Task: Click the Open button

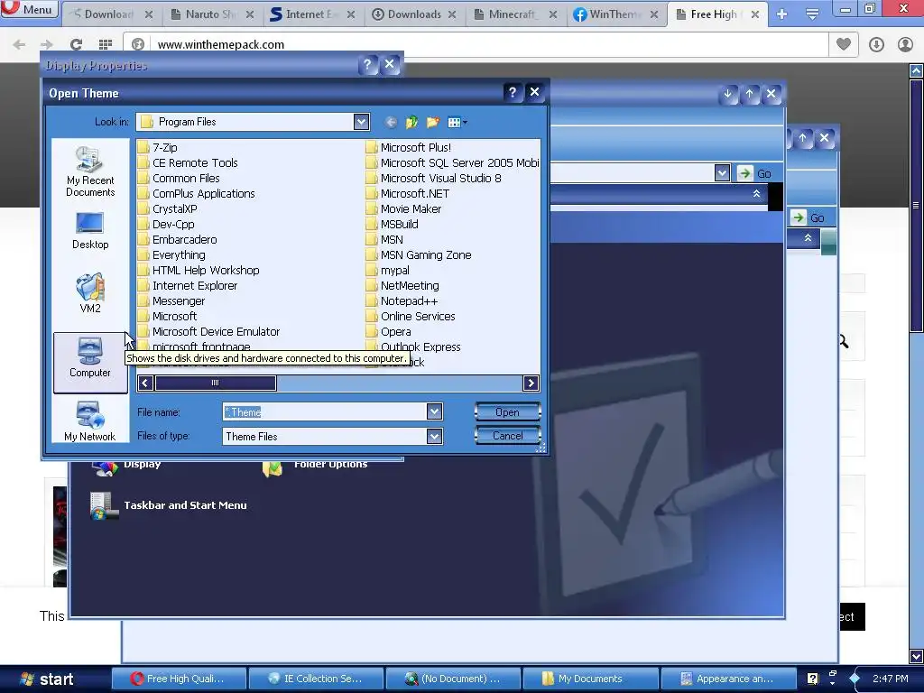Action: tap(507, 411)
